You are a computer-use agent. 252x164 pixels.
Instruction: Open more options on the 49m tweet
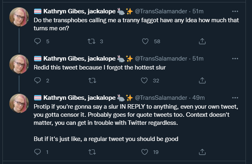(x=235, y=98)
